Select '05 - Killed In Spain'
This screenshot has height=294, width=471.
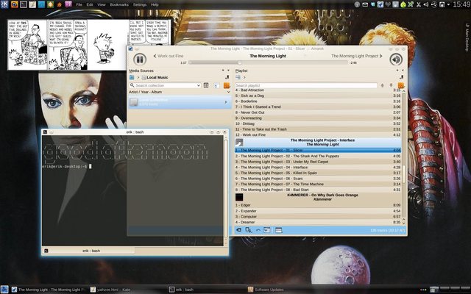pos(318,173)
